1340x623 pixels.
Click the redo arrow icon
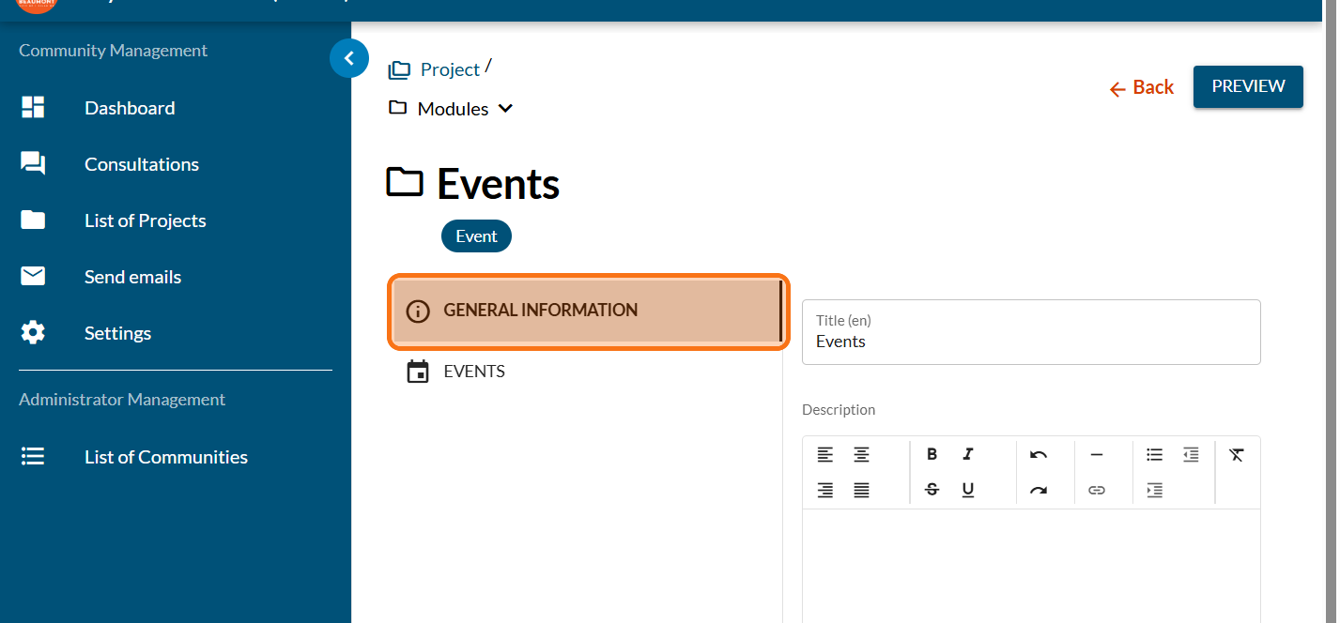point(1038,490)
